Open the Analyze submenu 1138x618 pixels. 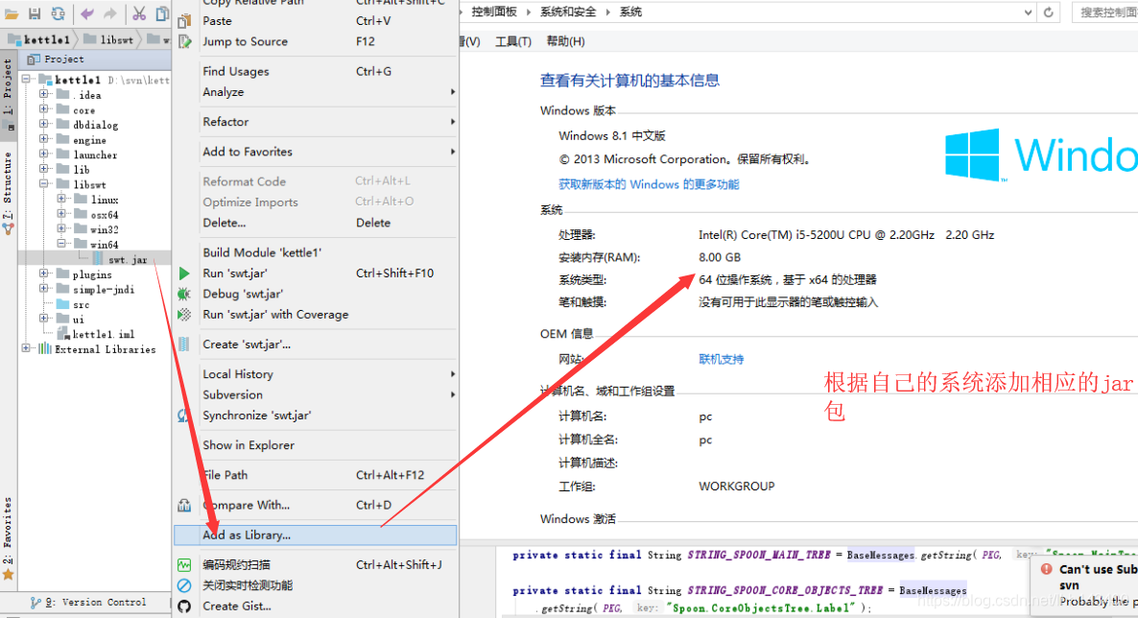coord(315,92)
